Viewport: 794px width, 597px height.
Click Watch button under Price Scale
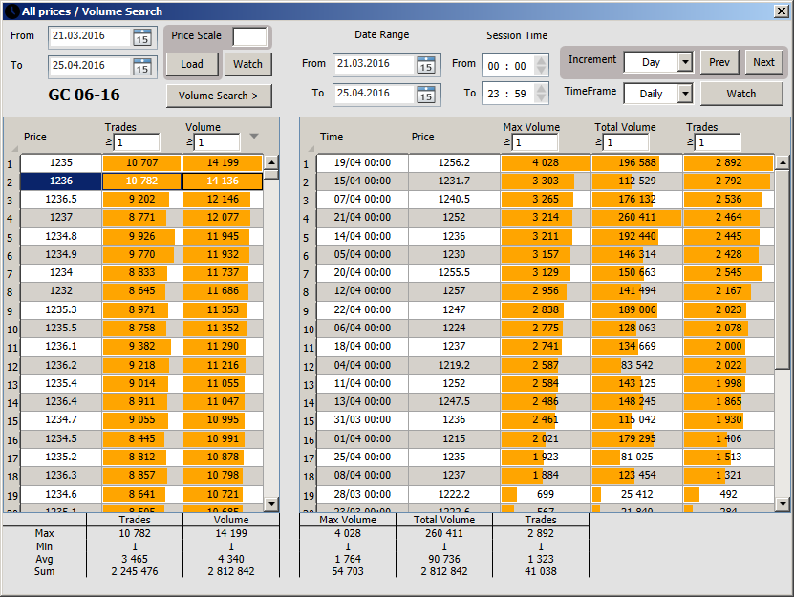coord(247,65)
